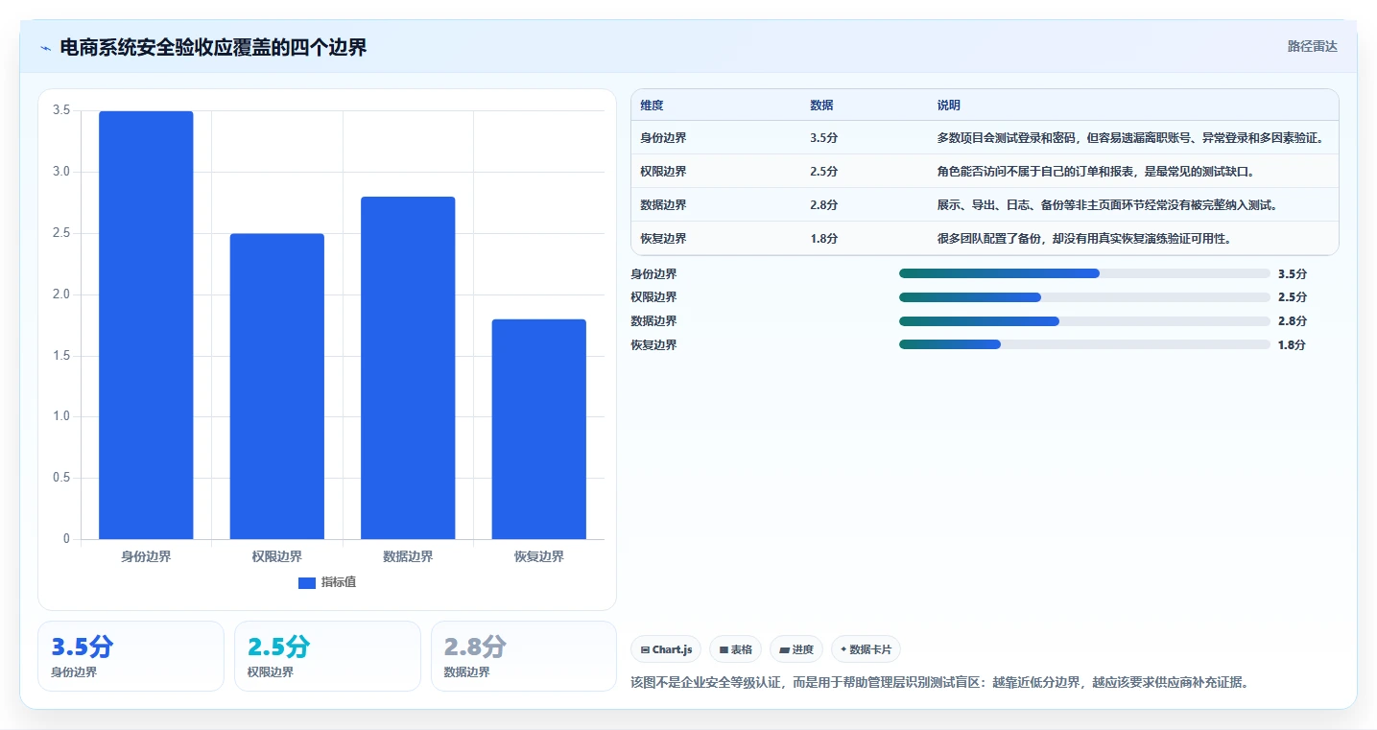Click the 数据边界 x-axis label
Screen dimensions: 1377x730
click(408, 556)
